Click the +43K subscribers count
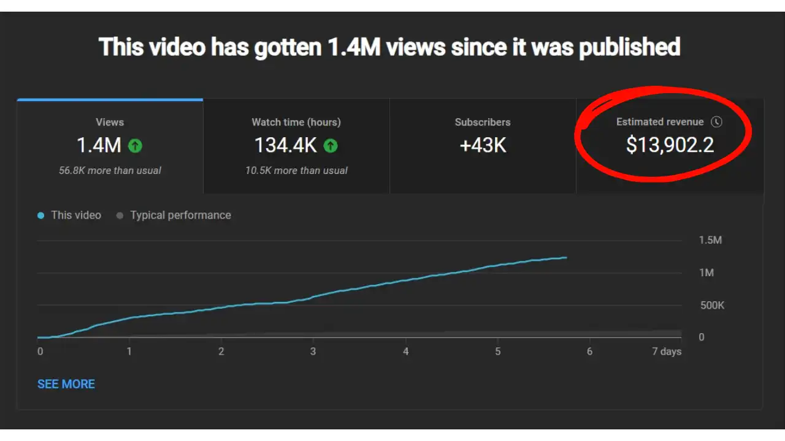Image resolution: width=785 pixels, height=441 pixels. tap(483, 145)
